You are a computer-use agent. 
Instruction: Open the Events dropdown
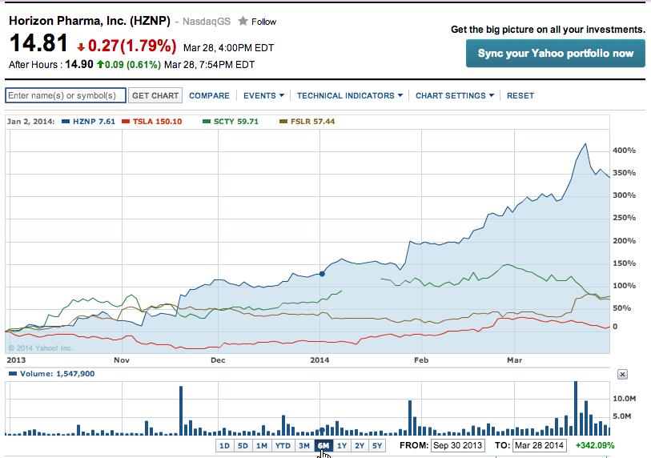click(263, 95)
